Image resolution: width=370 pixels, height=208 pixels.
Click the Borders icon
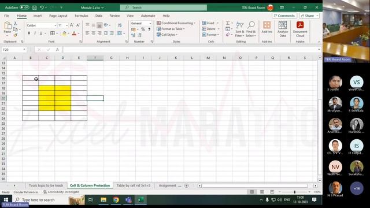coord(53,34)
